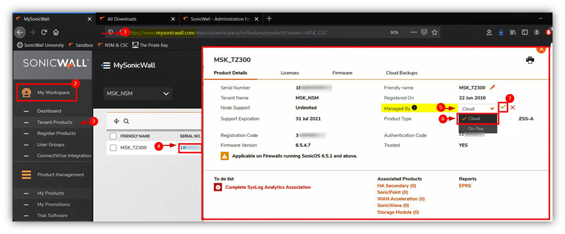565x234 pixels.
Task: Switch to the Licenses tab
Action: click(290, 73)
